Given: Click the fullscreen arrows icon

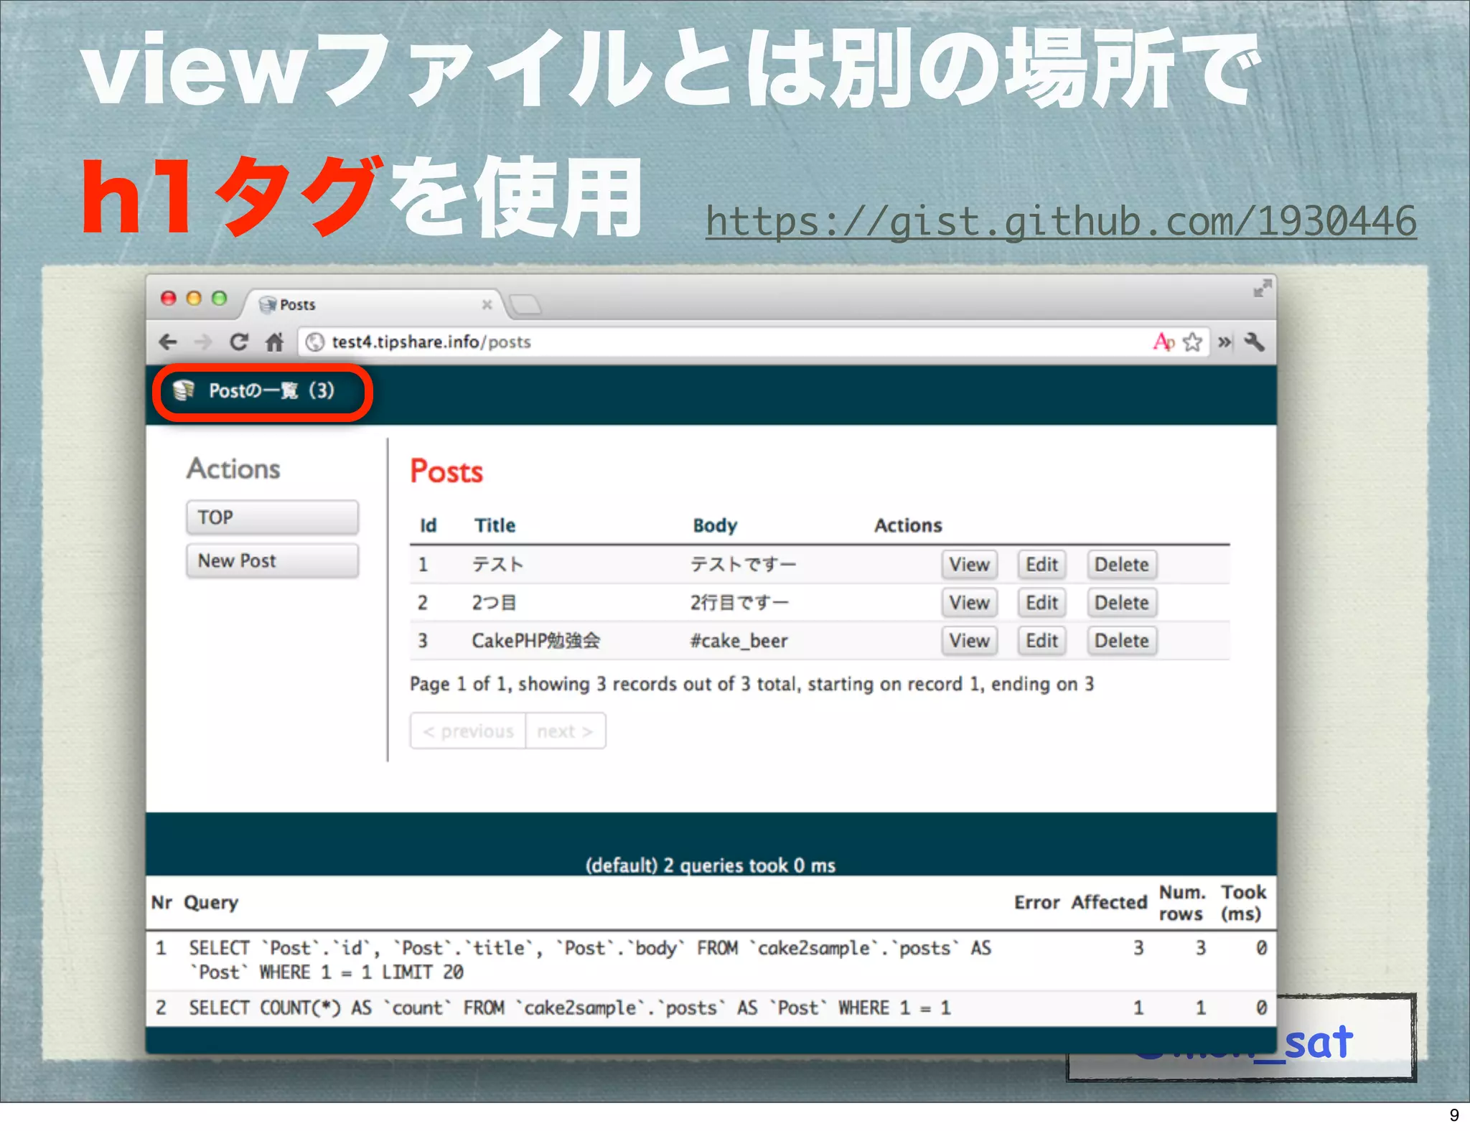Looking at the screenshot, I should coord(1263,288).
